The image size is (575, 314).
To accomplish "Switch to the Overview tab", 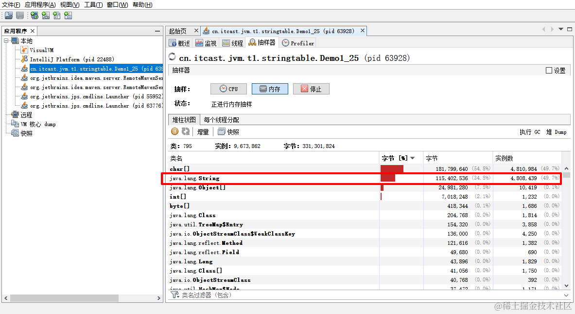I will [x=179, y=43].
